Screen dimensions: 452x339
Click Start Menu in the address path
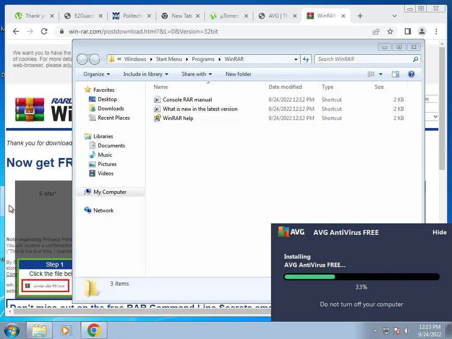169,59
